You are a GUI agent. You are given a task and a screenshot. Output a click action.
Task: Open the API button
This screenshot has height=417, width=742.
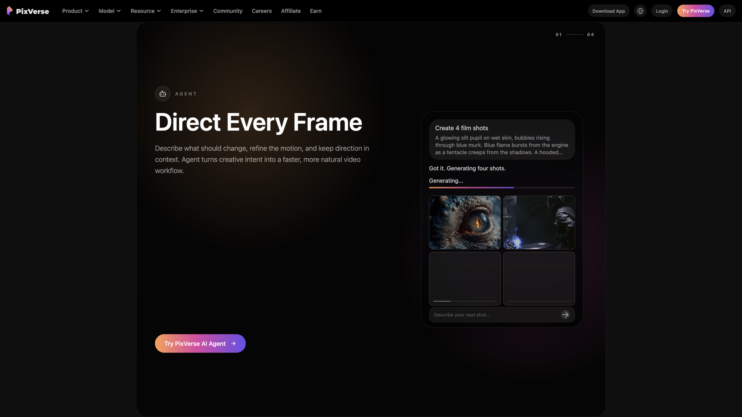[x=727, y=11]
